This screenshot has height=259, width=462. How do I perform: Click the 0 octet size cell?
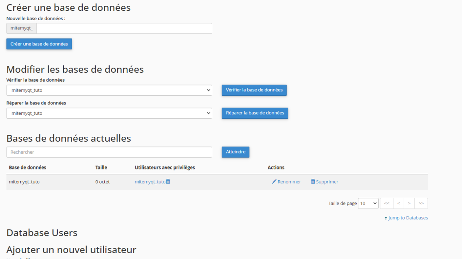point(103,182)
